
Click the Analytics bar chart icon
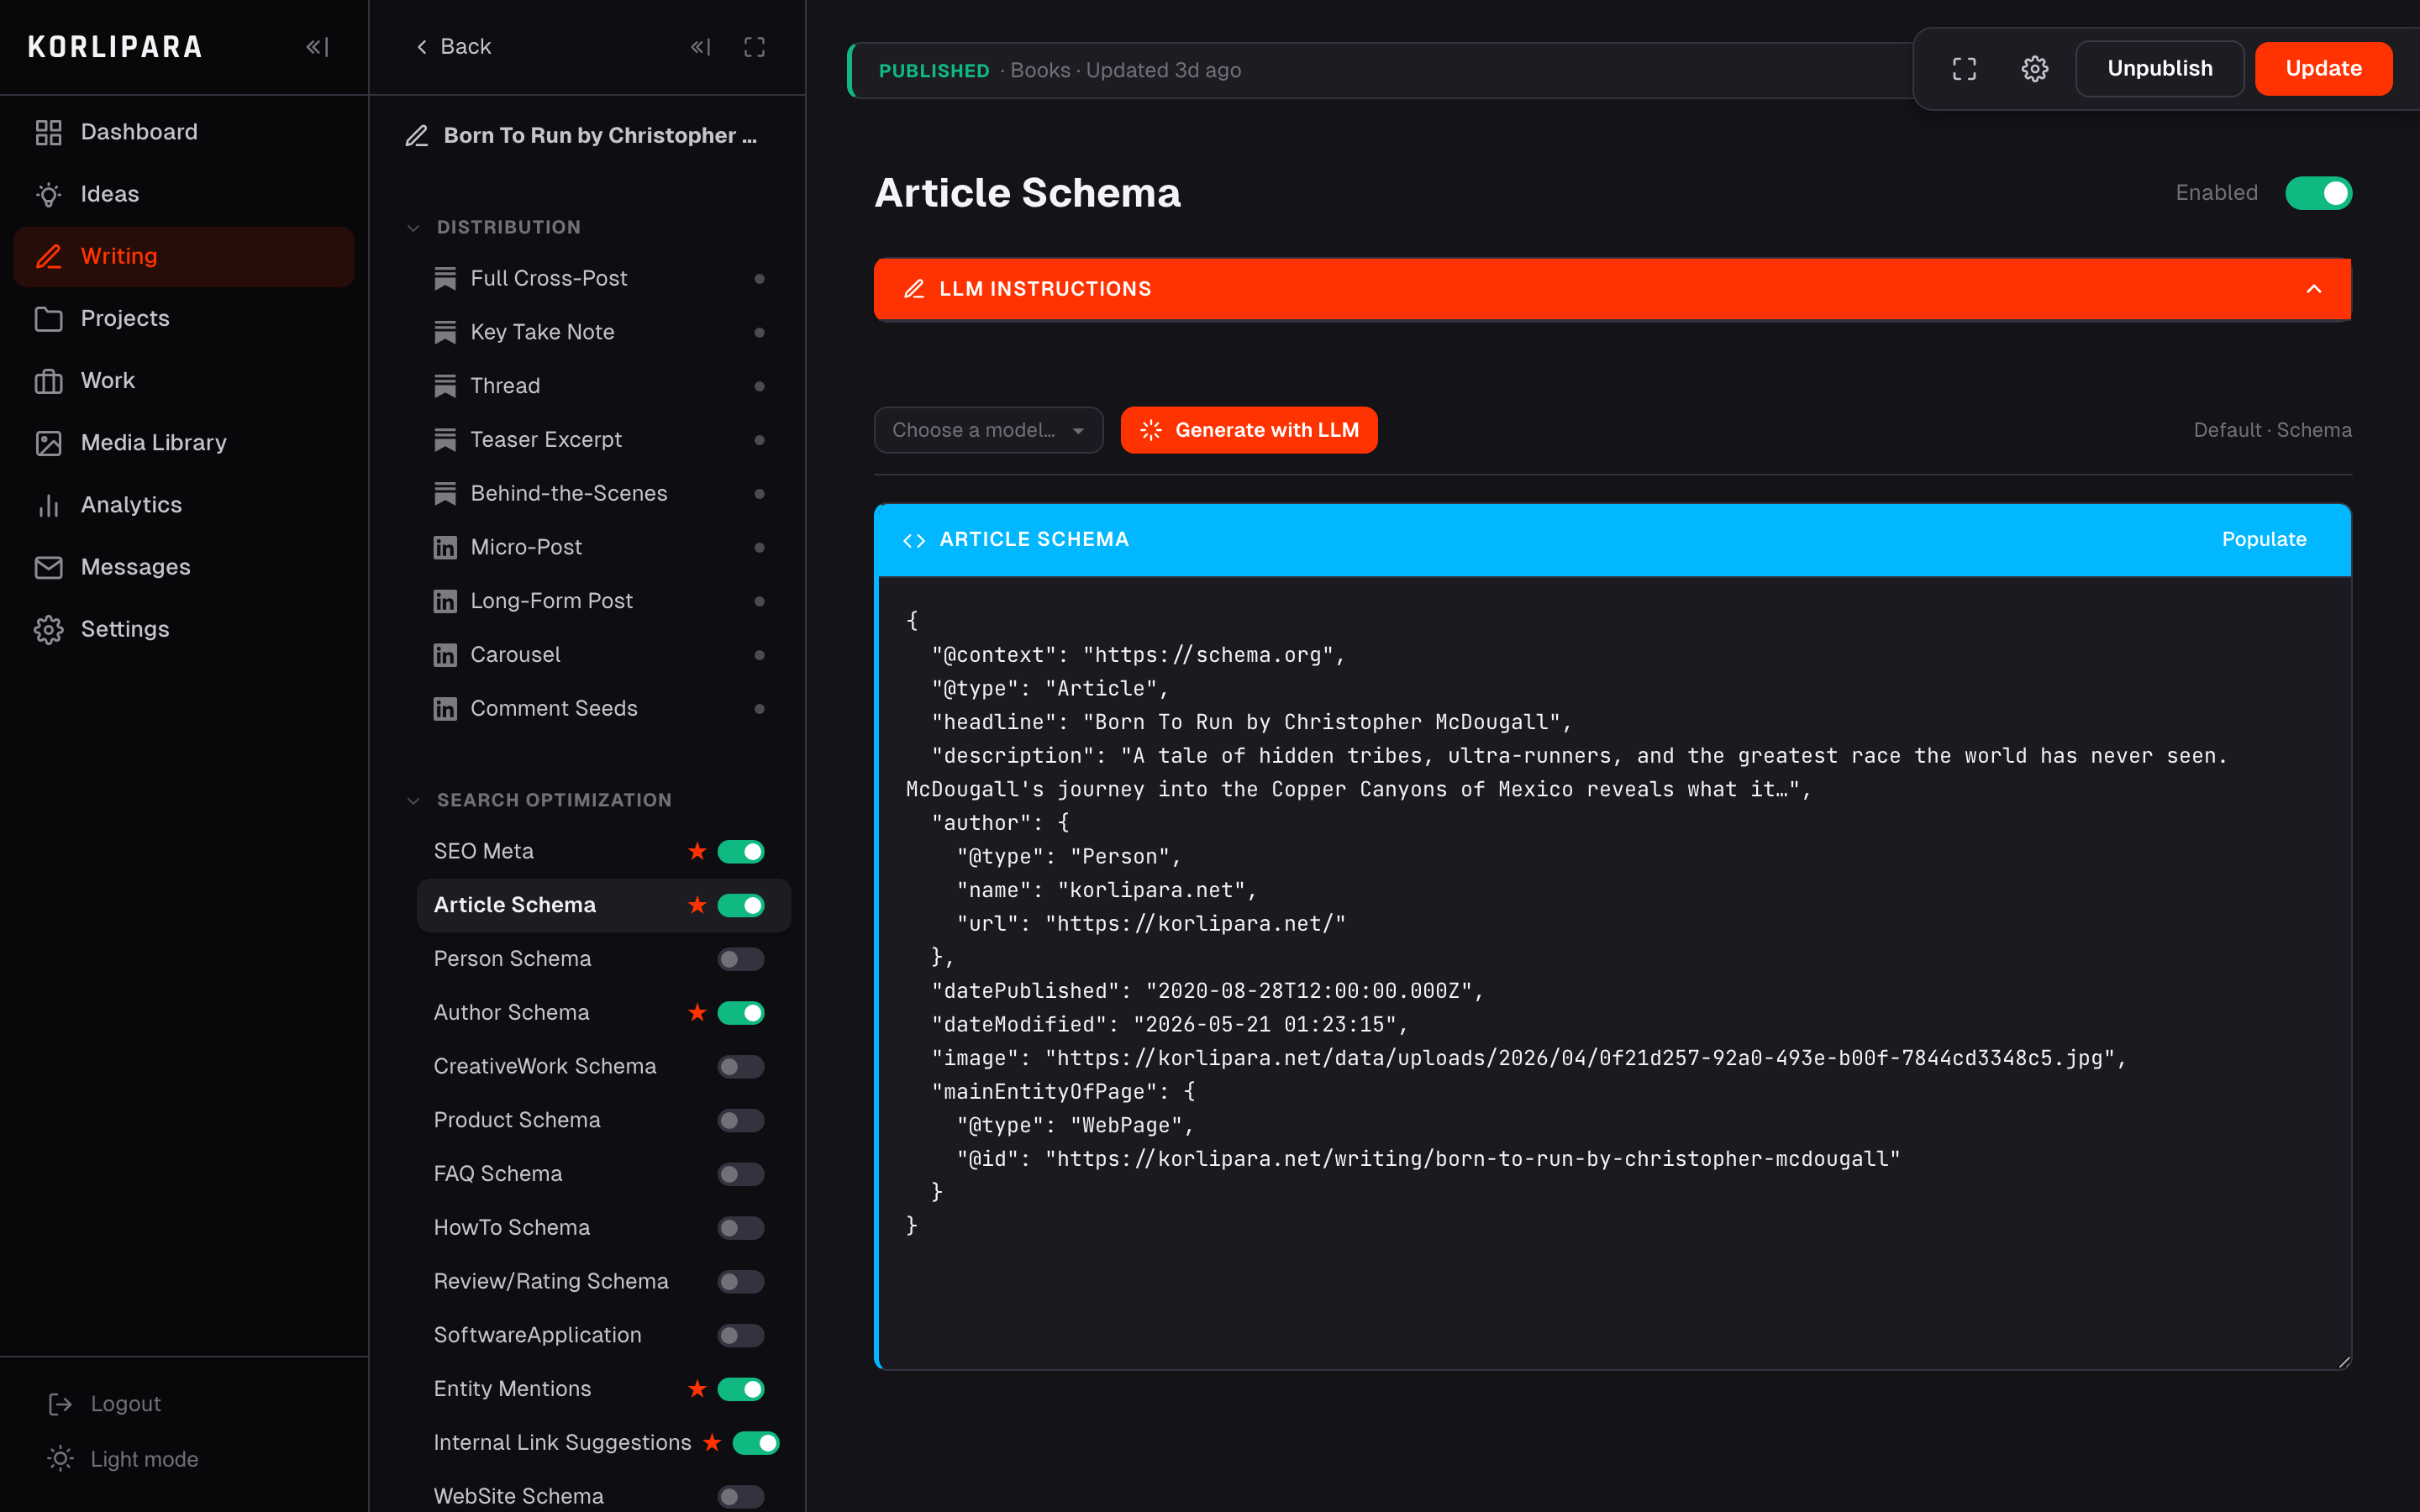click(48, 505)
